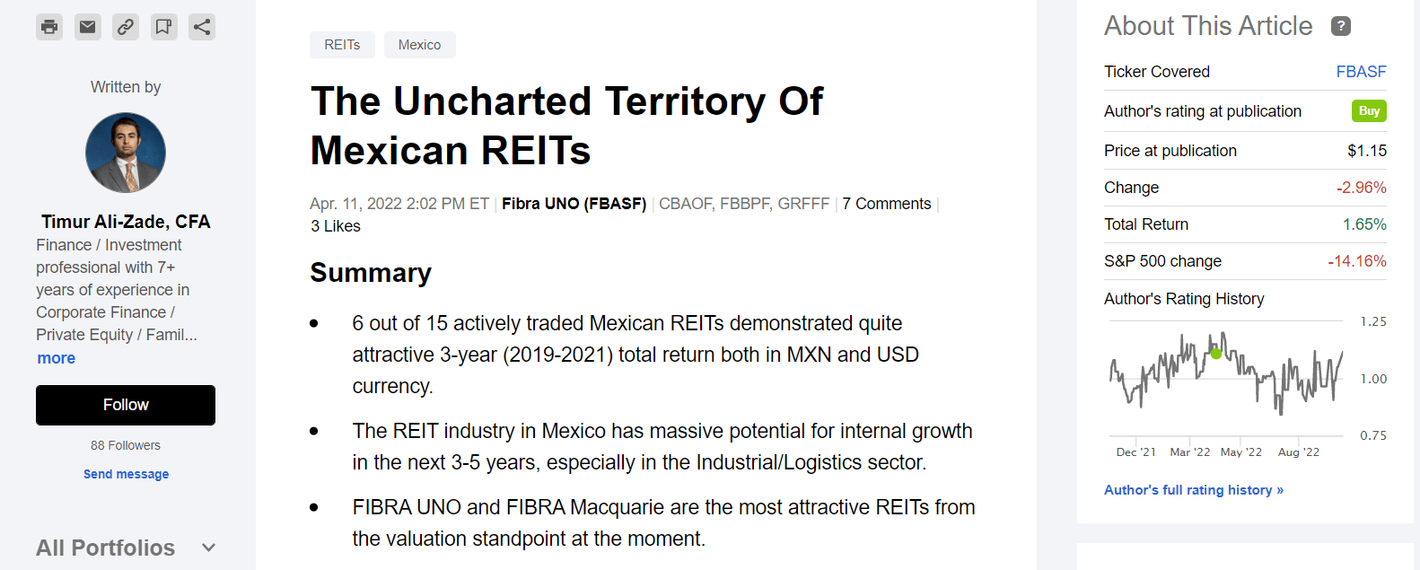Image resolution: width=1420 pixels, height=570 pixels.
Task: Copy article link with chain icon
Action: click(126, 27)
